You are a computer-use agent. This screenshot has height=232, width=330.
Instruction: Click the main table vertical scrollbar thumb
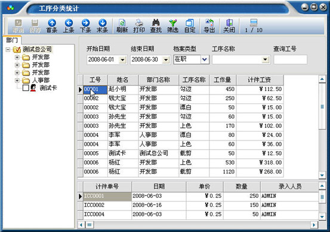tap(322, 106)
